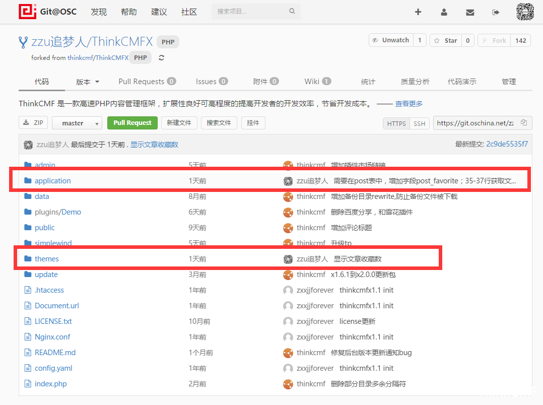
Task: Click the fork icon beside repo title
Action: point(23,42)
